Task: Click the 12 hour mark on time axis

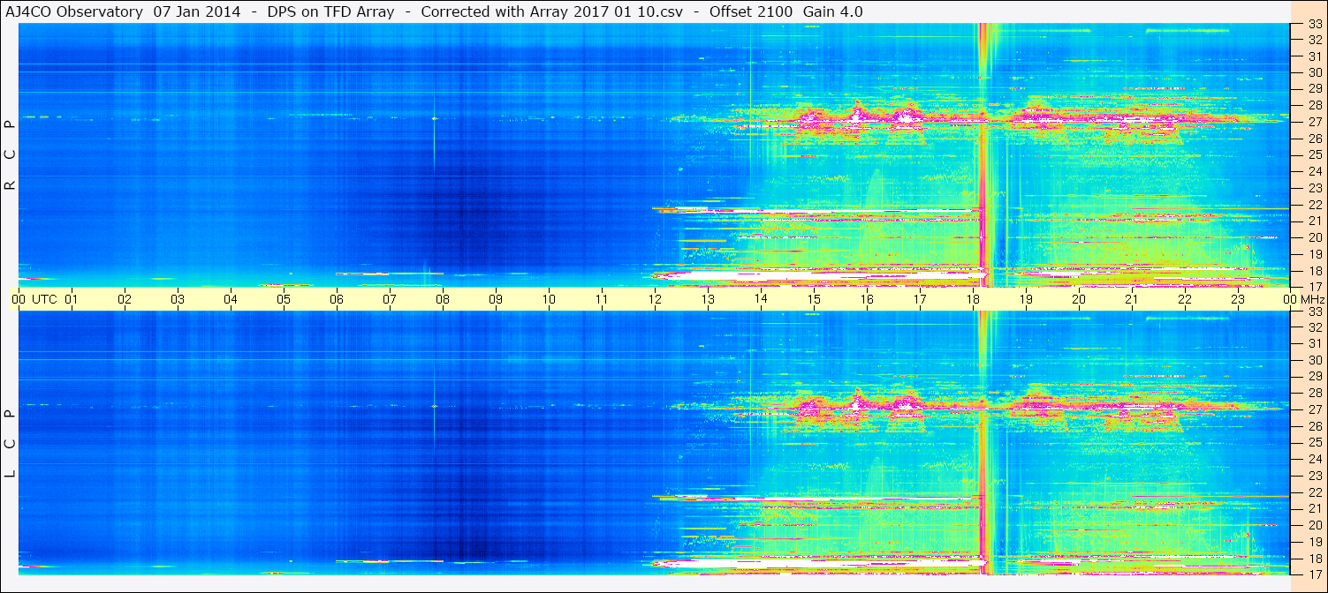Action: pos(655,299)
